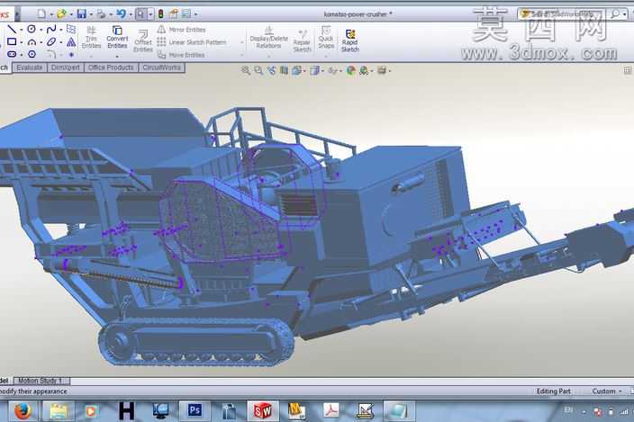Select the Line sketch tool
This screenshot has width=634, height=422.
pyautogui.click(x=12, y=29)
